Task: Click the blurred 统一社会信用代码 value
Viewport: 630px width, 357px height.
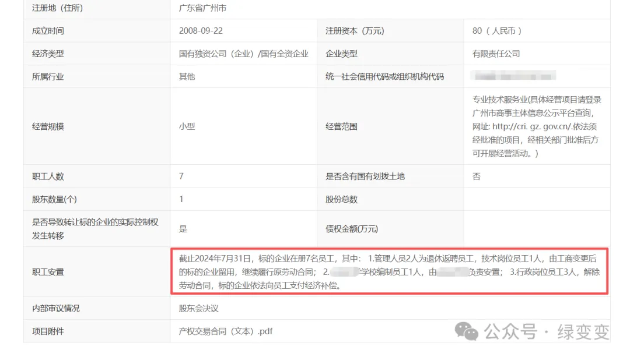Action: click(513, 76)
